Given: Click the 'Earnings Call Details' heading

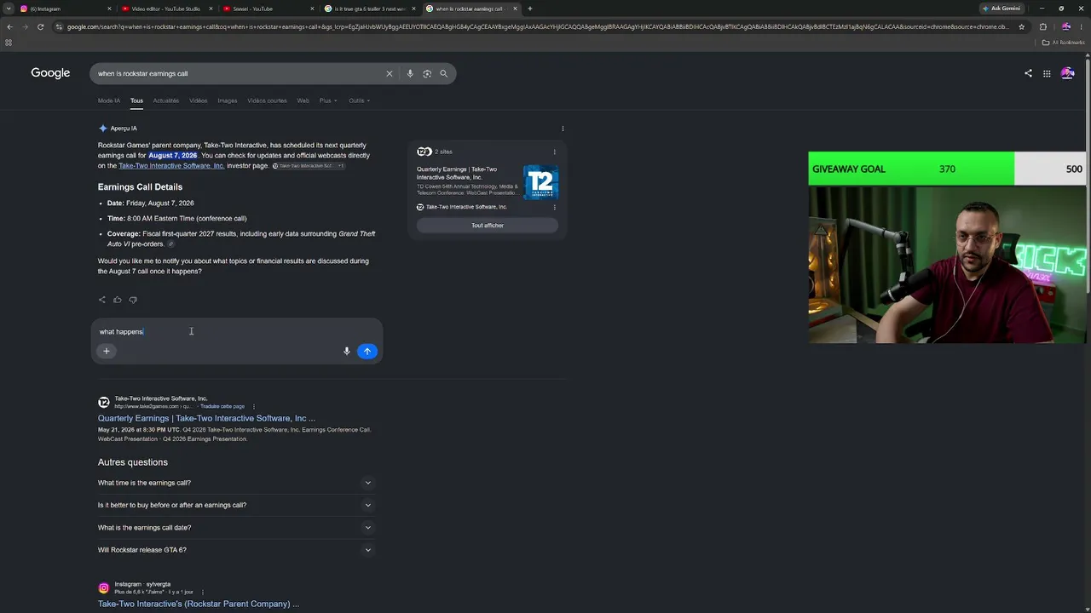Looking at the screenshot, I should (140, 187).
